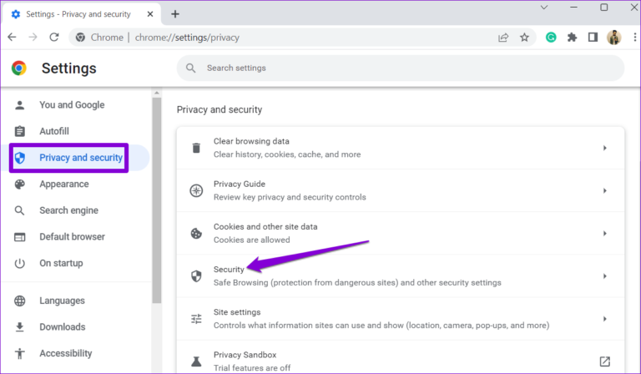
Task: Click the sidebar scrollbar thumb
Action: [157, 200]
